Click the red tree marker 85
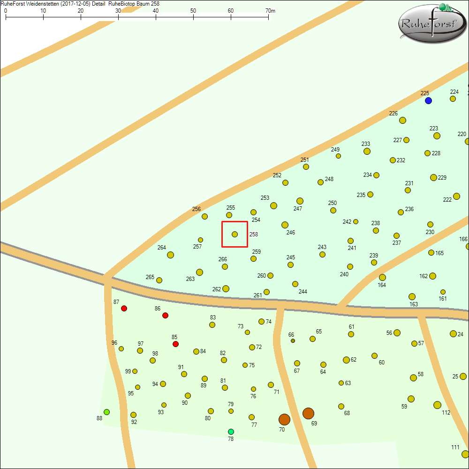 tap(175, 344)
